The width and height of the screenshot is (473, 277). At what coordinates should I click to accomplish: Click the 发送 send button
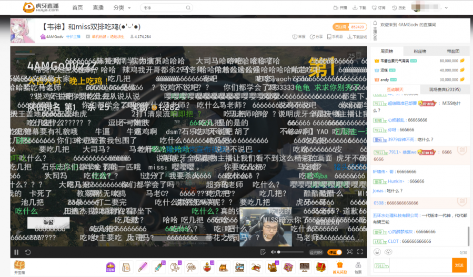coord(459,265)
